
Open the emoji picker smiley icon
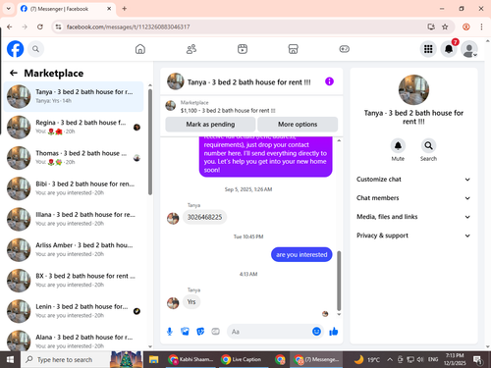coord(316,332)
